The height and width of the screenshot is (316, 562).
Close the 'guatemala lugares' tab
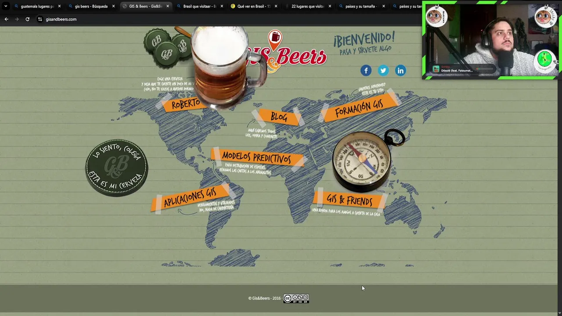(x=59, y=6)
